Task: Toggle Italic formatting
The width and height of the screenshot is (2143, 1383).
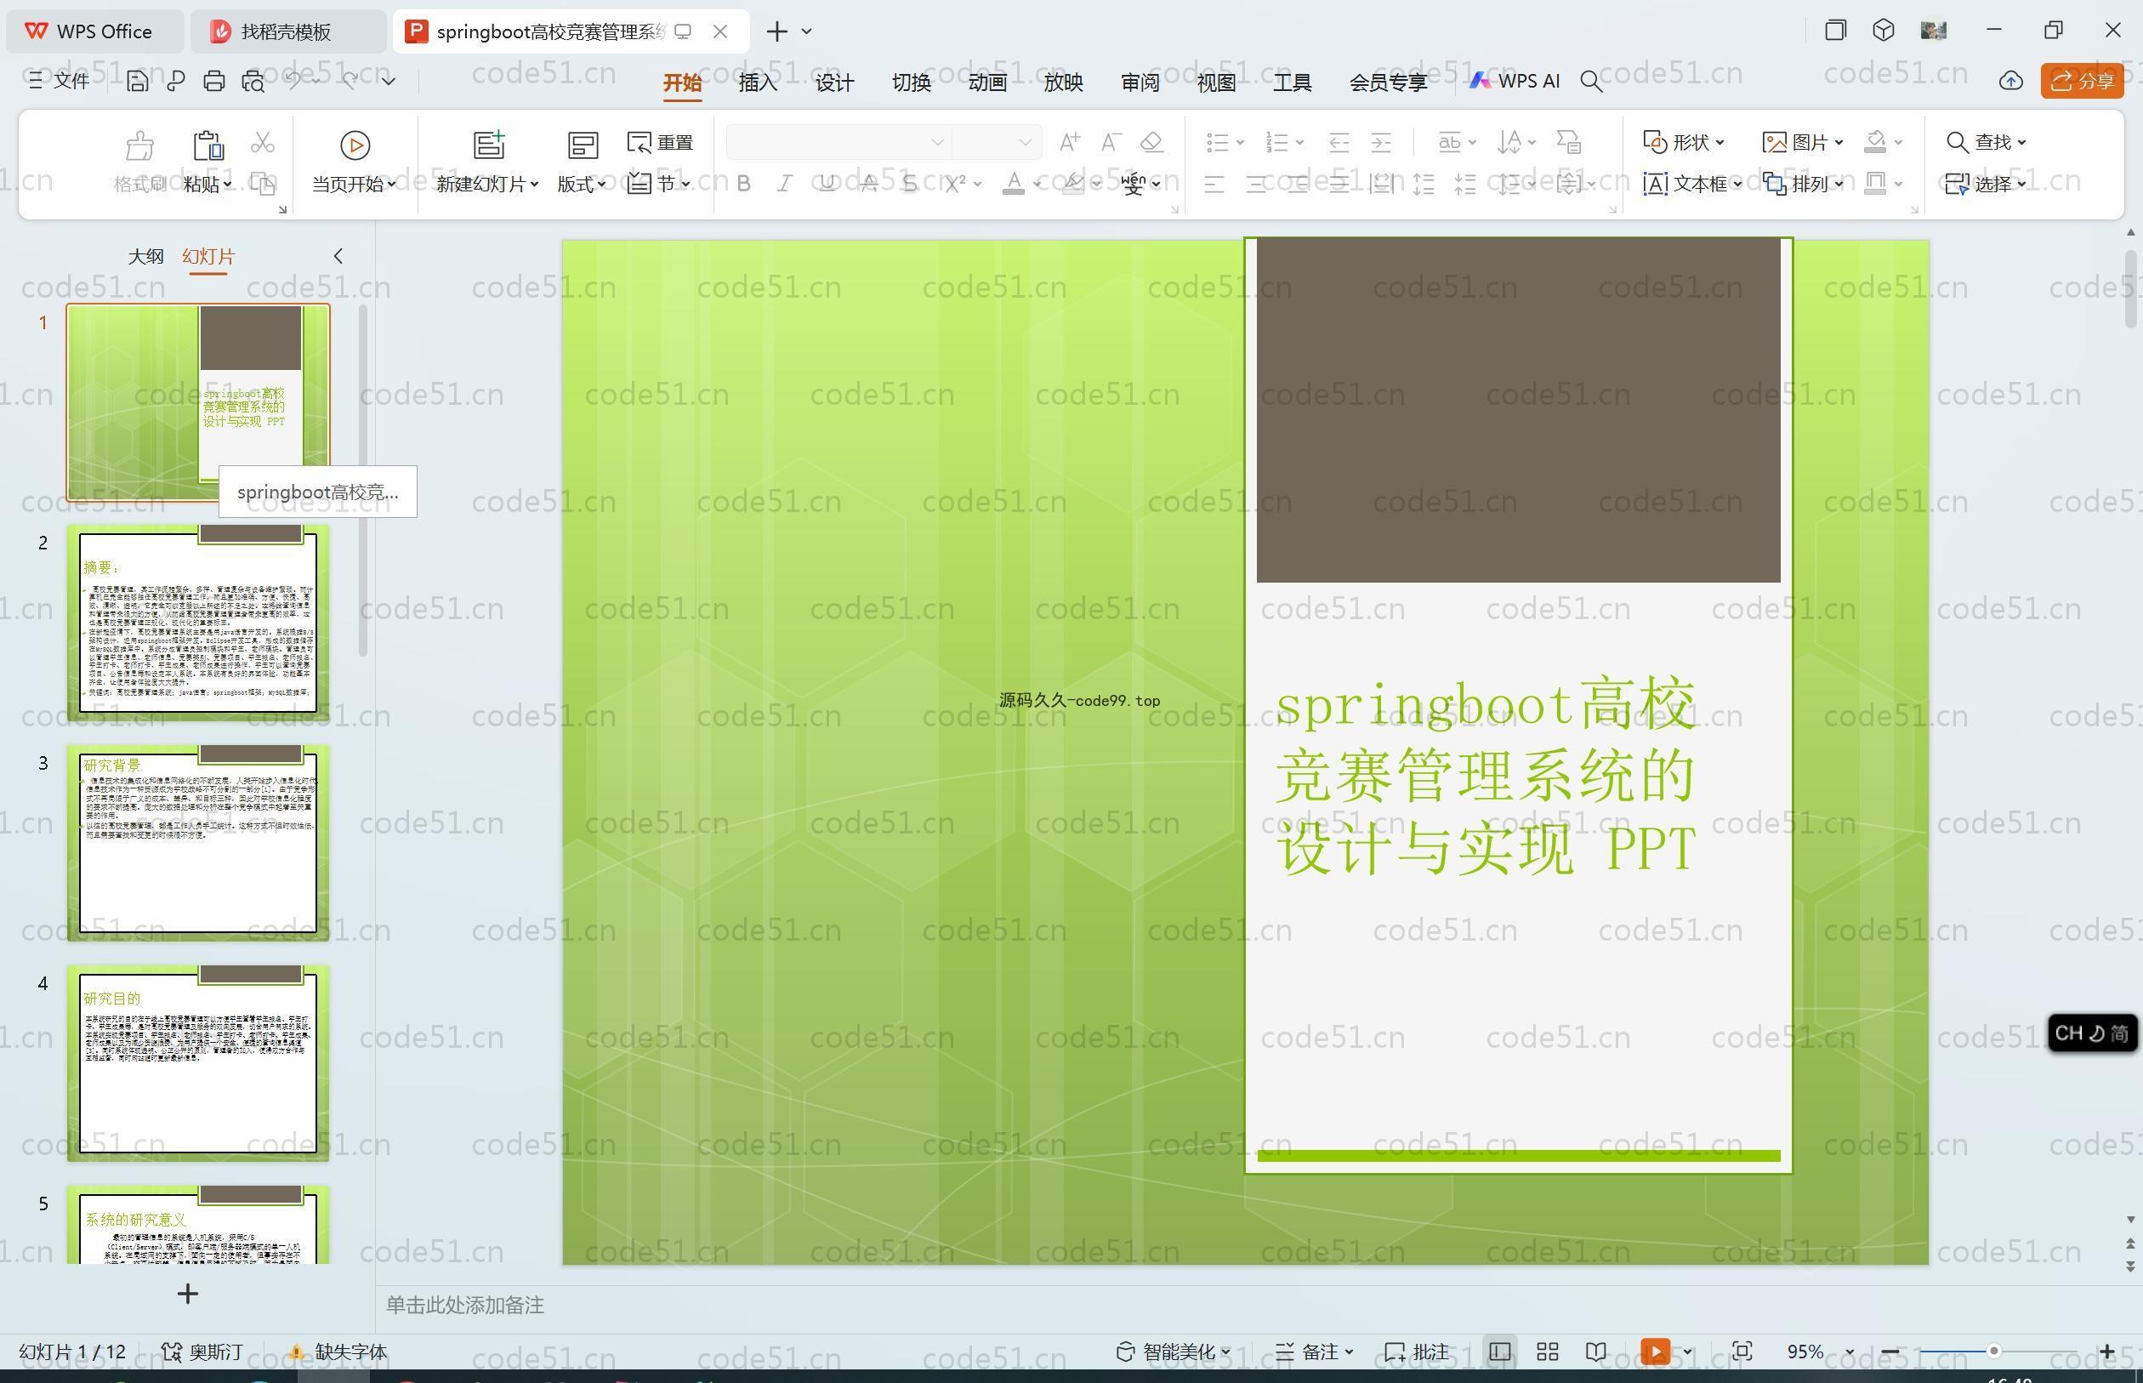Action: (x=785, y=184)
